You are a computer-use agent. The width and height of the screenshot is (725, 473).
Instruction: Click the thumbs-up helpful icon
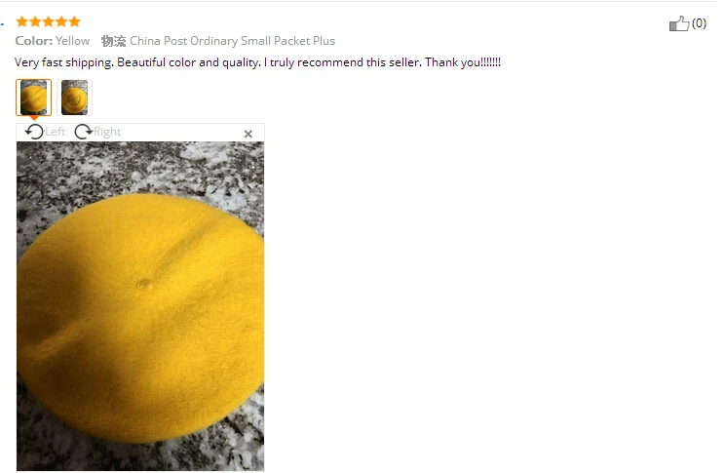(x=679, y=23)
